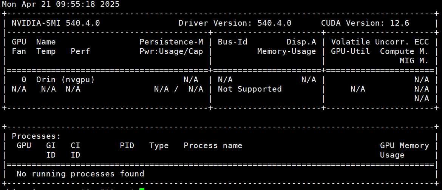Image resolution: width=442 pixels, height=190 pixels.
Task: Click the NVIDIA-SMI 540.4.0 version text
Action: coord(56,23)
